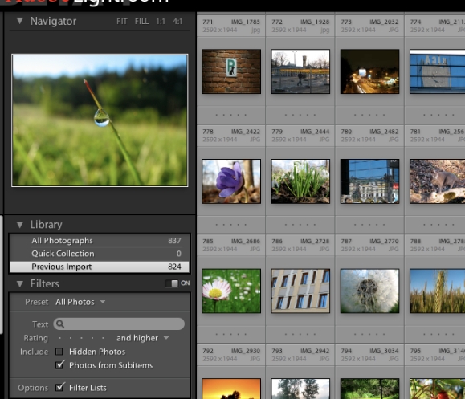Viewport: 465px width, 399px height.
Task: Click rating dots under photo 771
Action: pos(231,115)
